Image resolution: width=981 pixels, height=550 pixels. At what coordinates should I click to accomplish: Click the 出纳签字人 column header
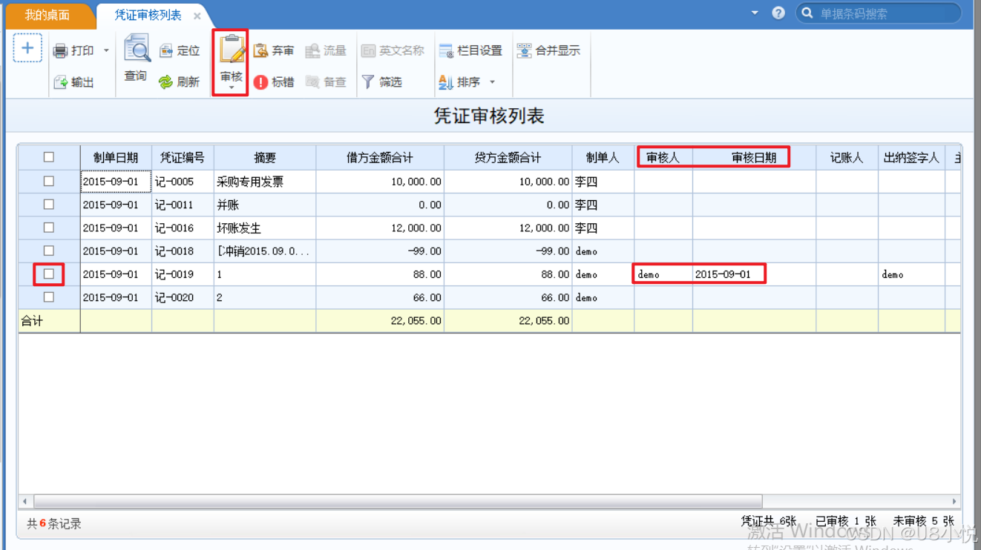pyautogui.click(x=911, y=157)
